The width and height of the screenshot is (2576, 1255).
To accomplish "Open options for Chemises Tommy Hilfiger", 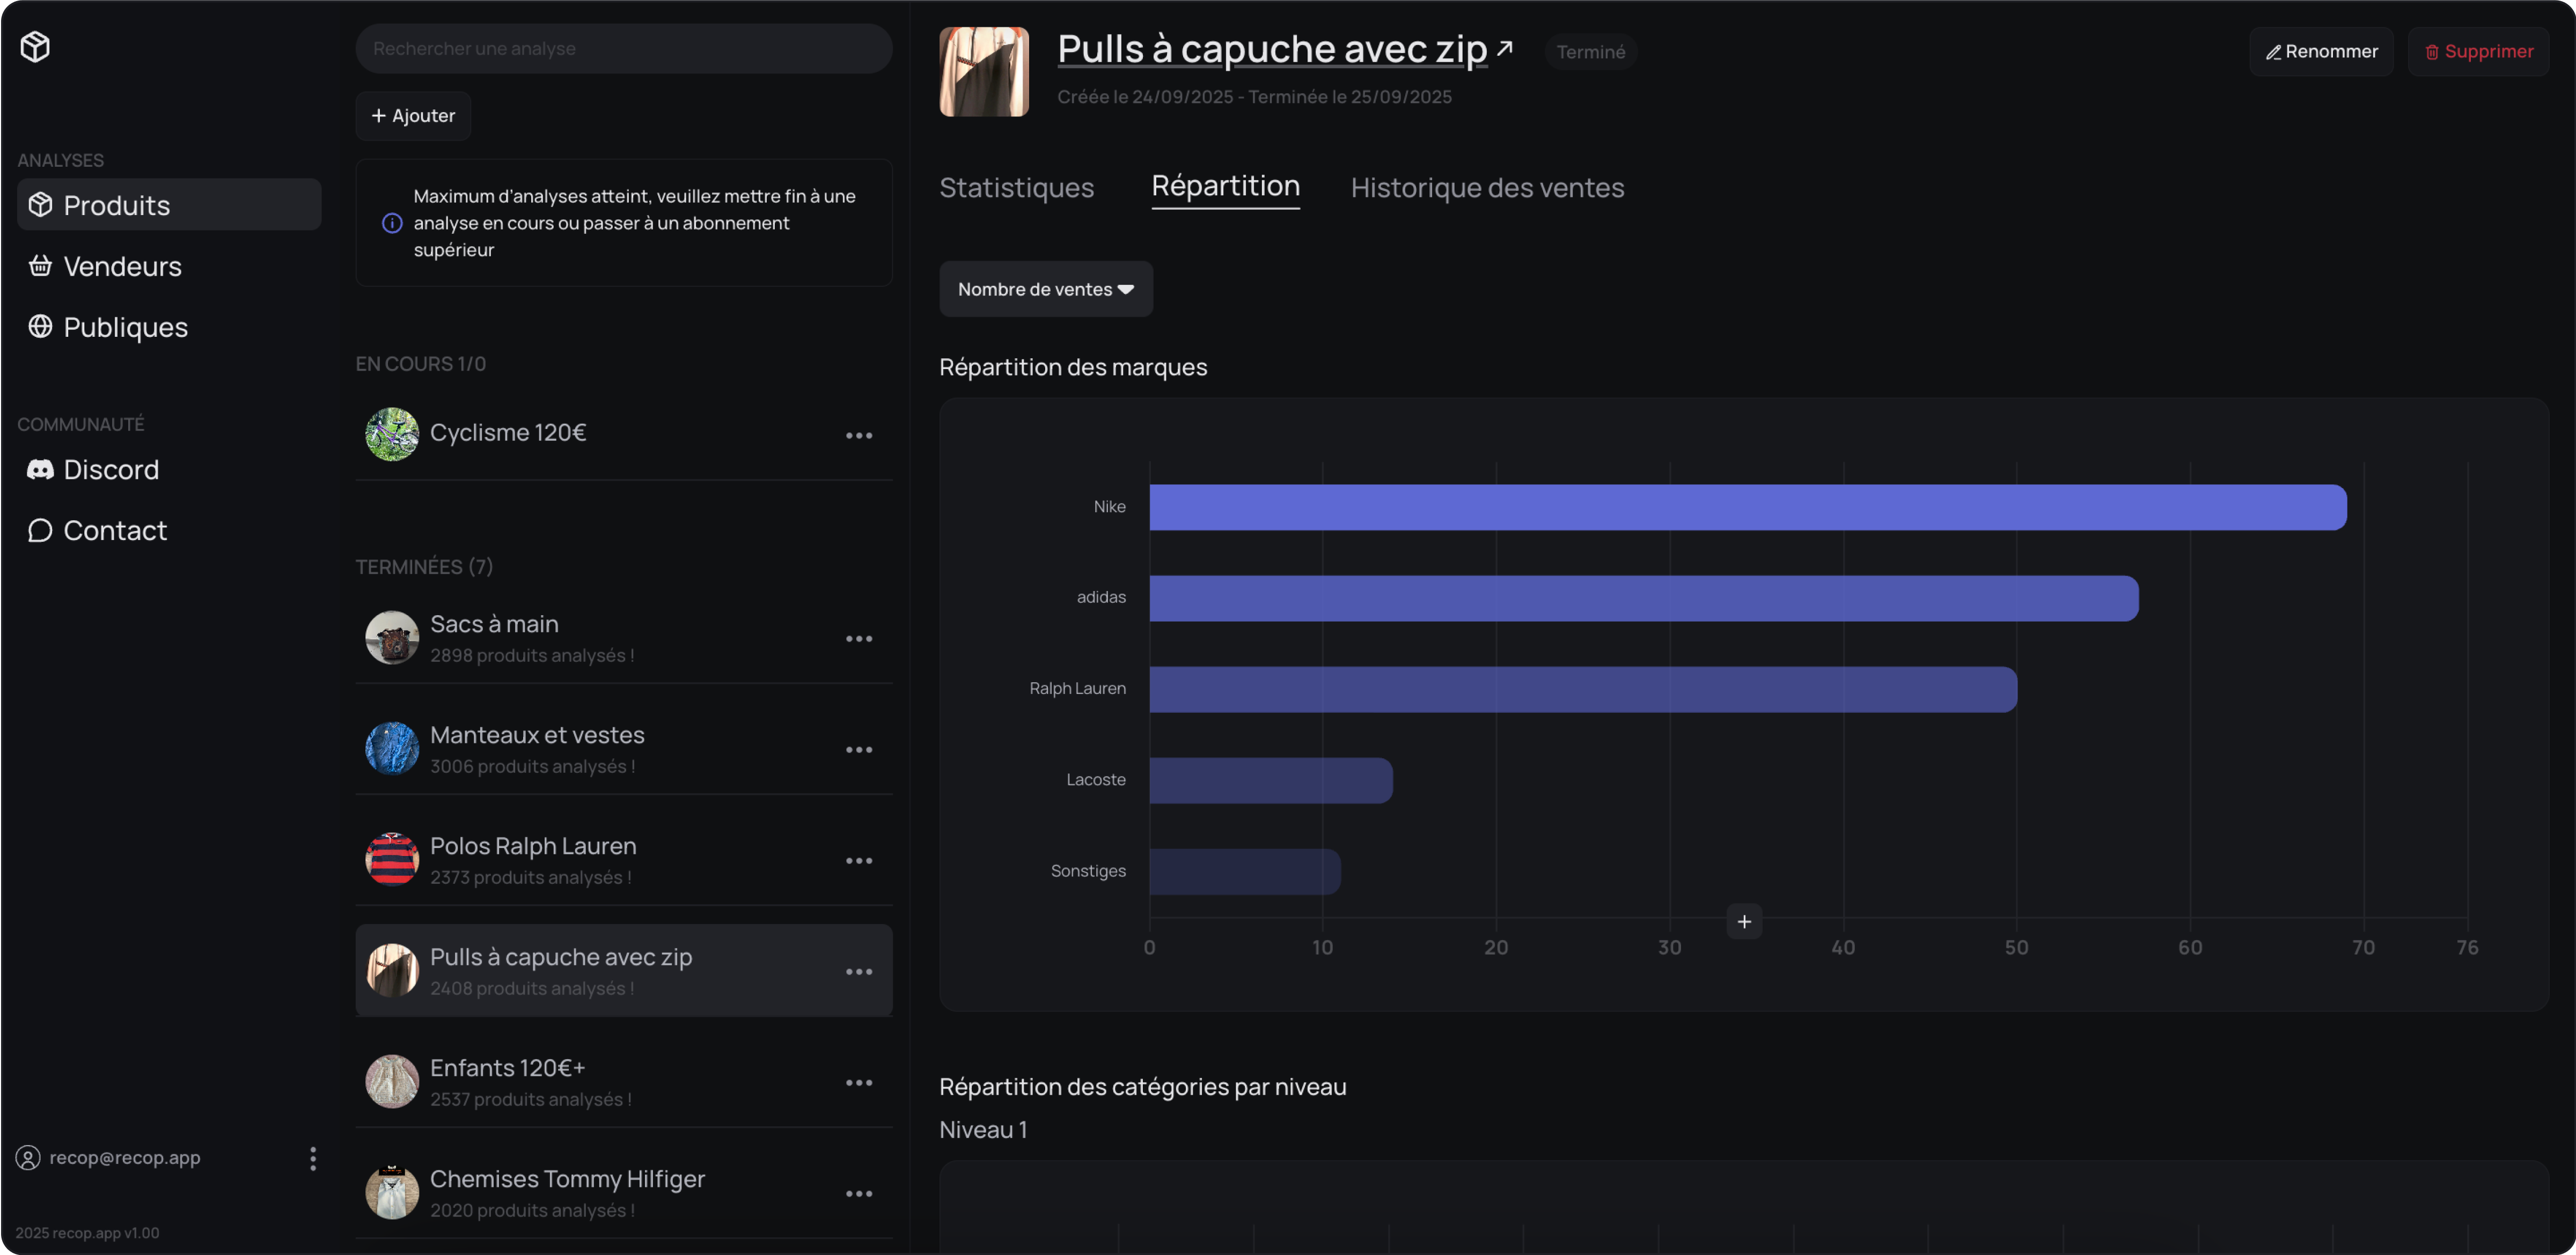I will (x=858, y=1193).
